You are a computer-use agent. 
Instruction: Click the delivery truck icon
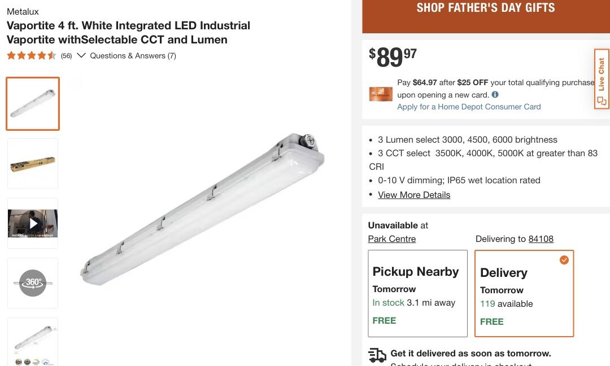(x=377, y=355)
